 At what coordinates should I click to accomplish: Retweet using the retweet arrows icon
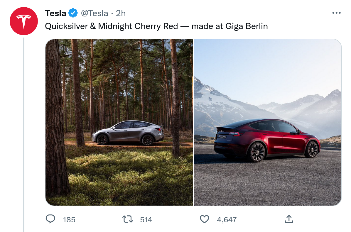point(128,219)
